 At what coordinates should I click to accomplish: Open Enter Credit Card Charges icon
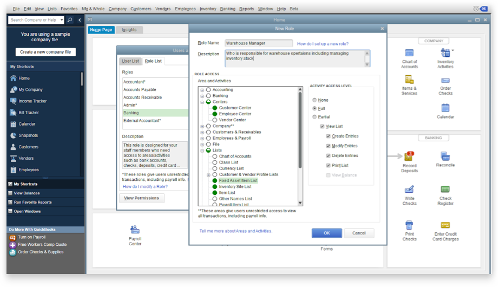point(445,225)
